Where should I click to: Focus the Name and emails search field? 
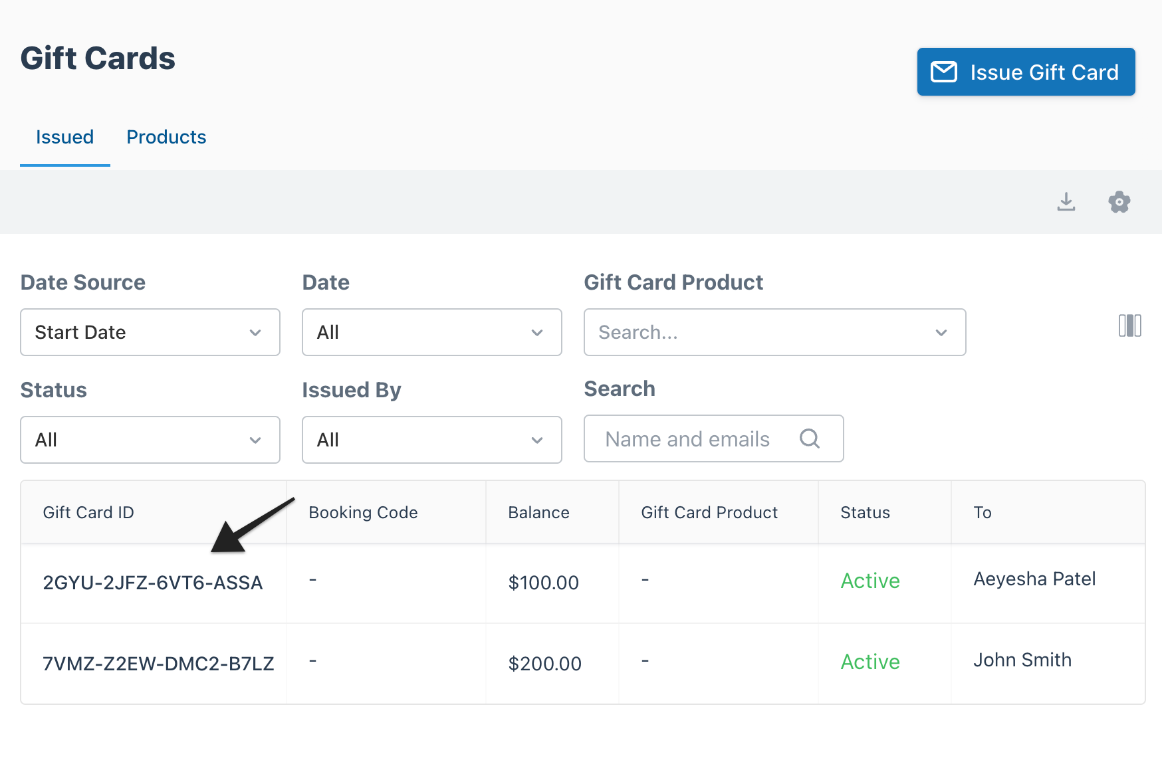click(x=713, y=438)
